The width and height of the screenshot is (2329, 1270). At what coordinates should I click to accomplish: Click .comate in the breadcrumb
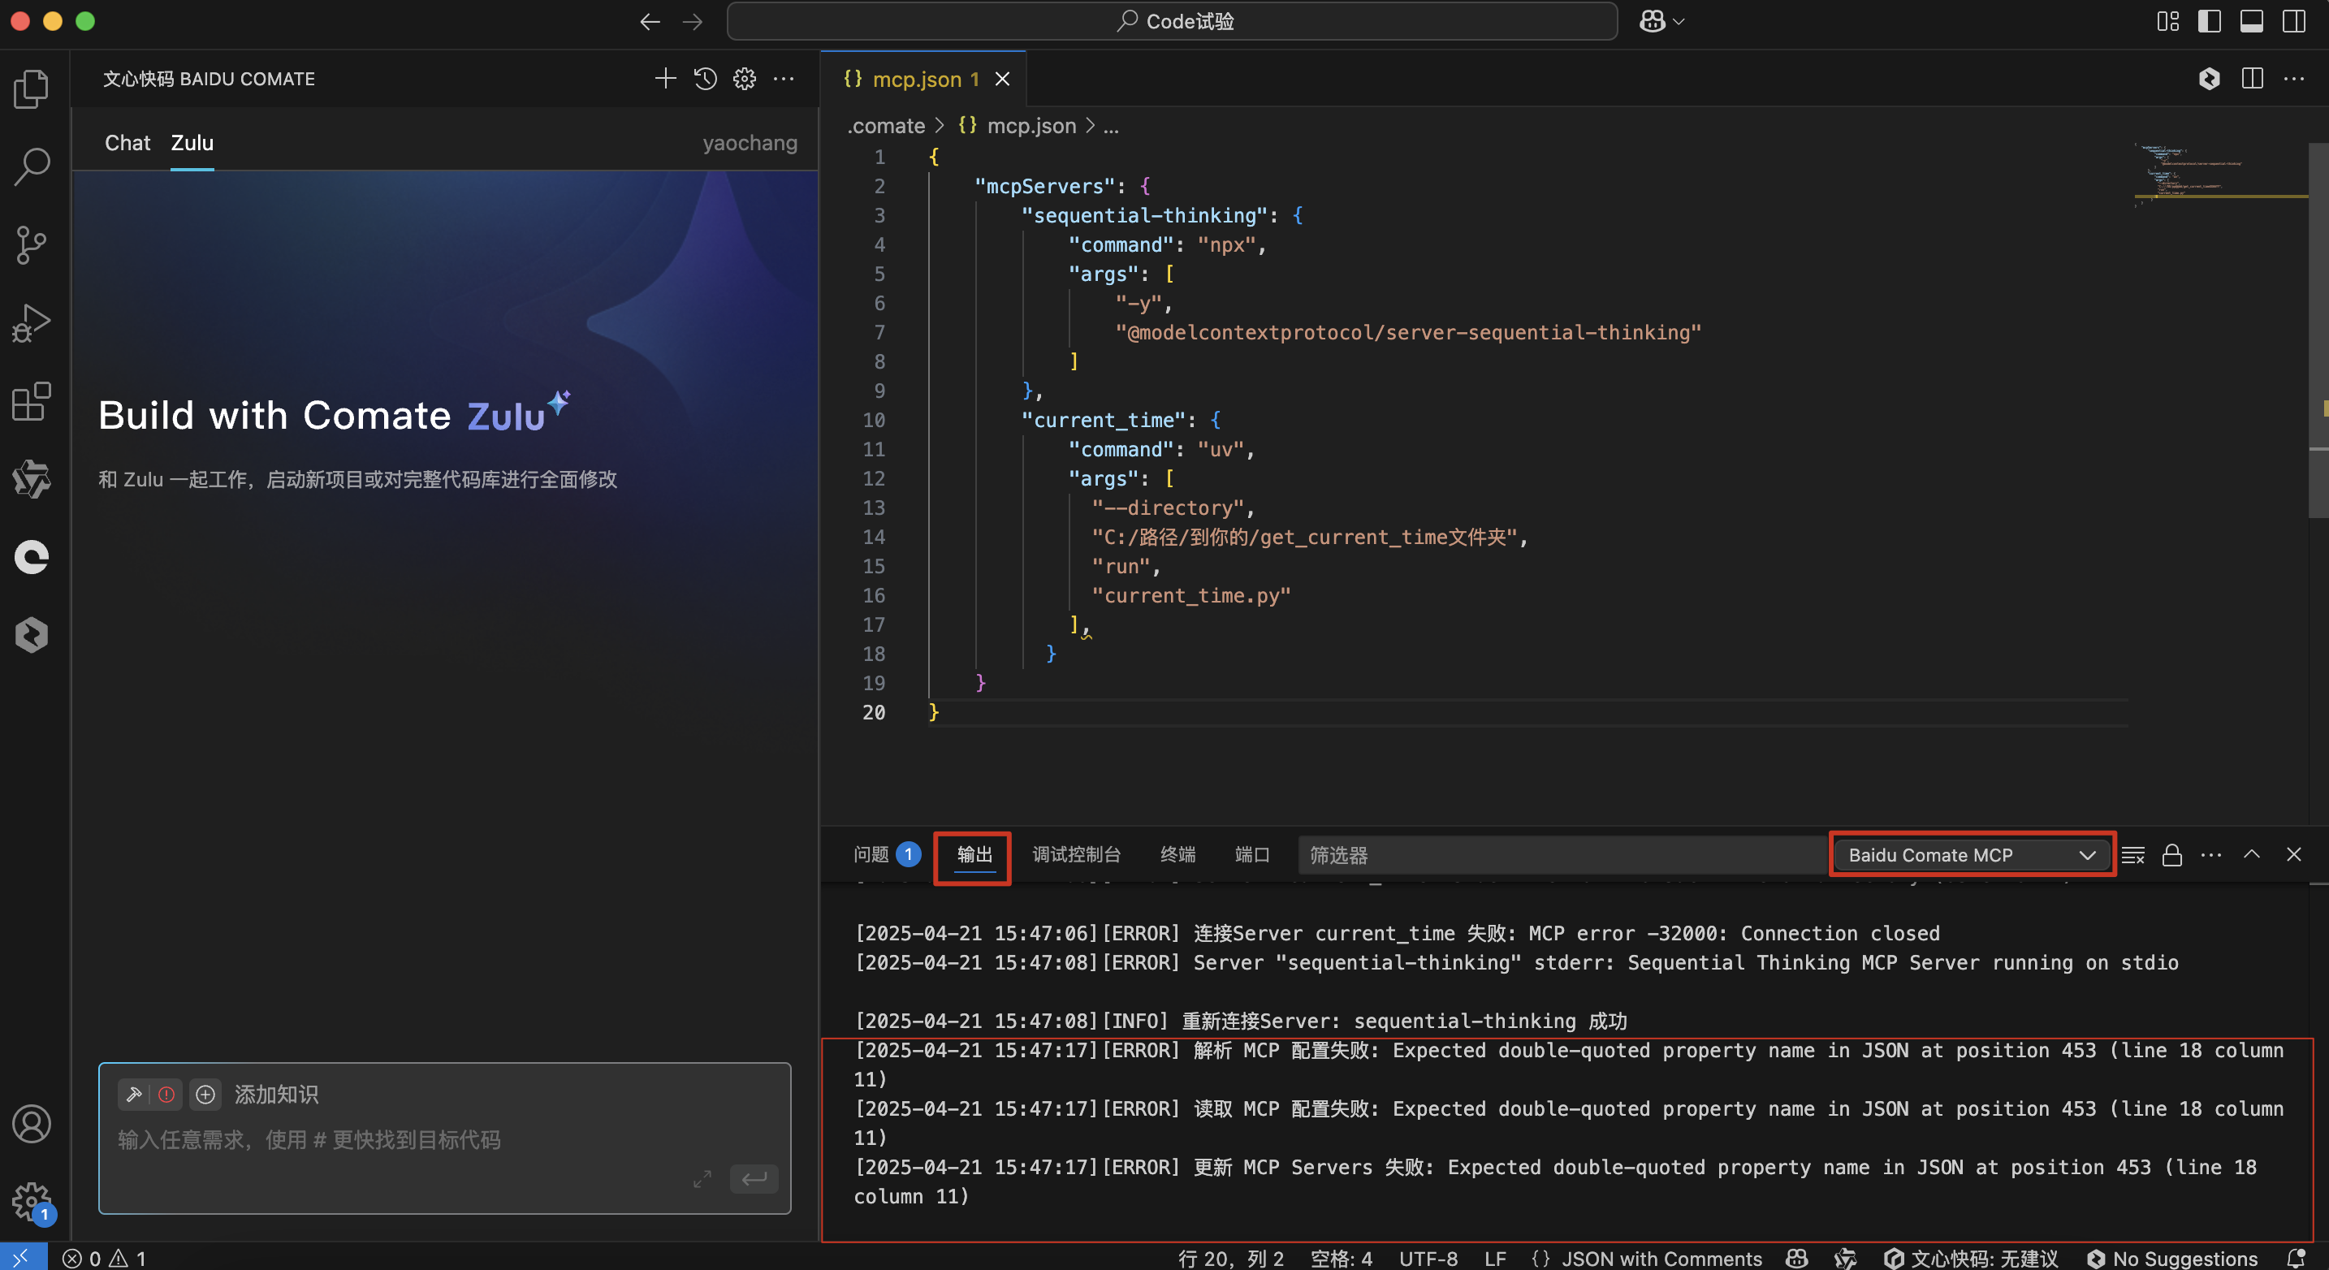(x=886, y=126)
